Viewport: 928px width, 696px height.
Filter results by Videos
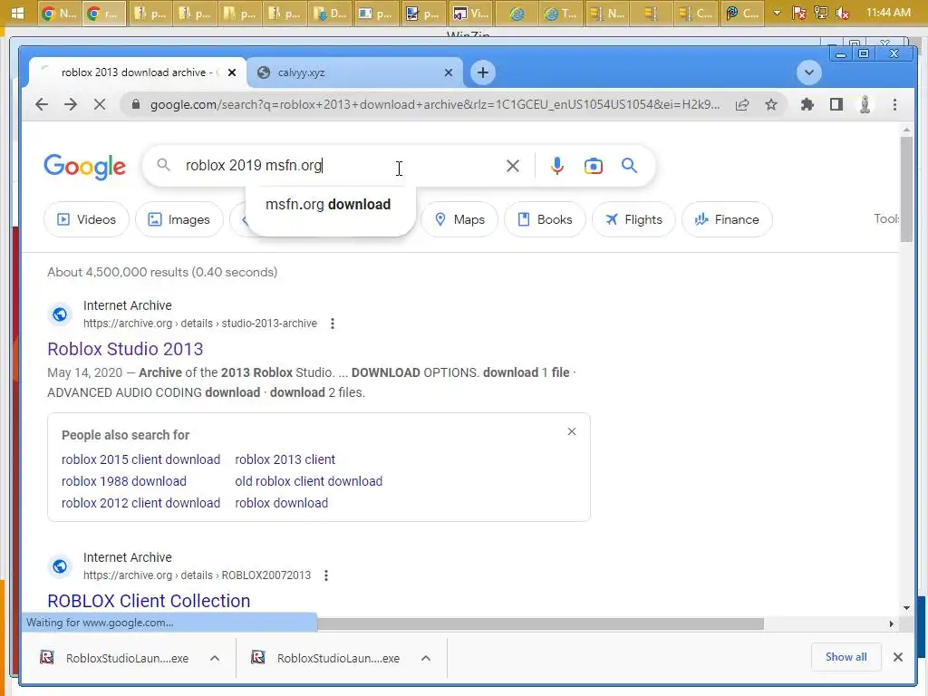86,219
